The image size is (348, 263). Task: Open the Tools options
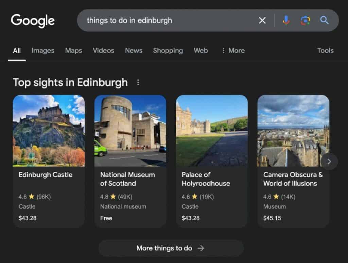325,51
